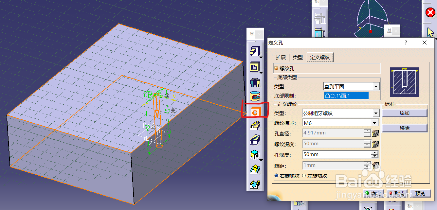Click the 预览 button
This screenshot has width=437, height=210.
421,193
